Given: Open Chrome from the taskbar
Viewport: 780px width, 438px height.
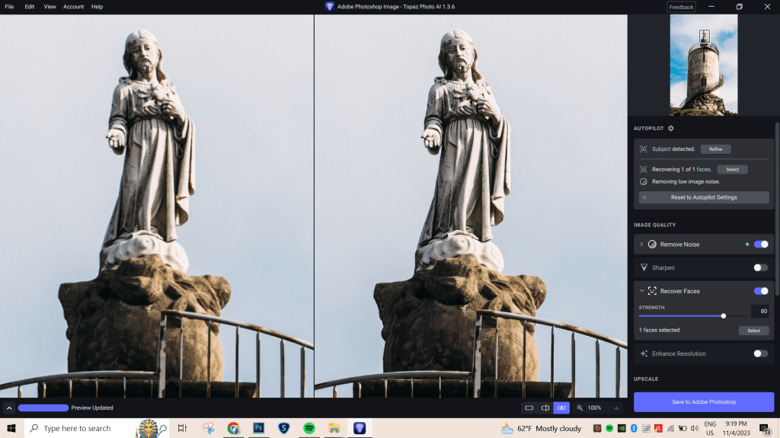Looking at the screenshot, I should tap(234, 428).
